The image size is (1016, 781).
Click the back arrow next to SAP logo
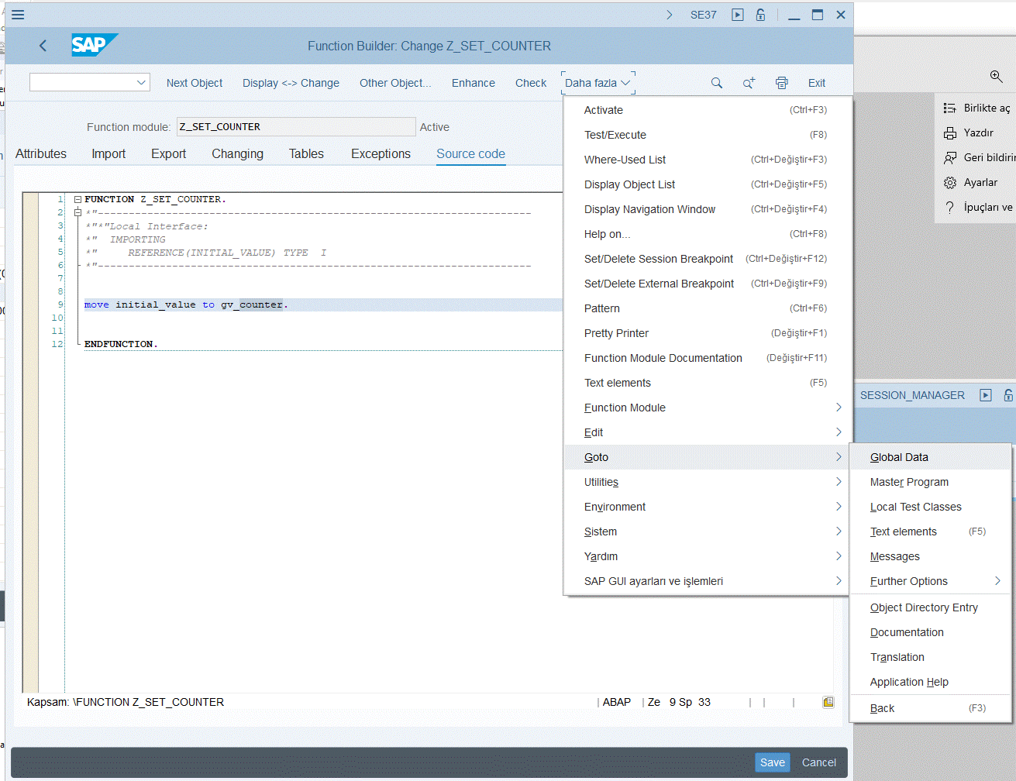(43, 46)
